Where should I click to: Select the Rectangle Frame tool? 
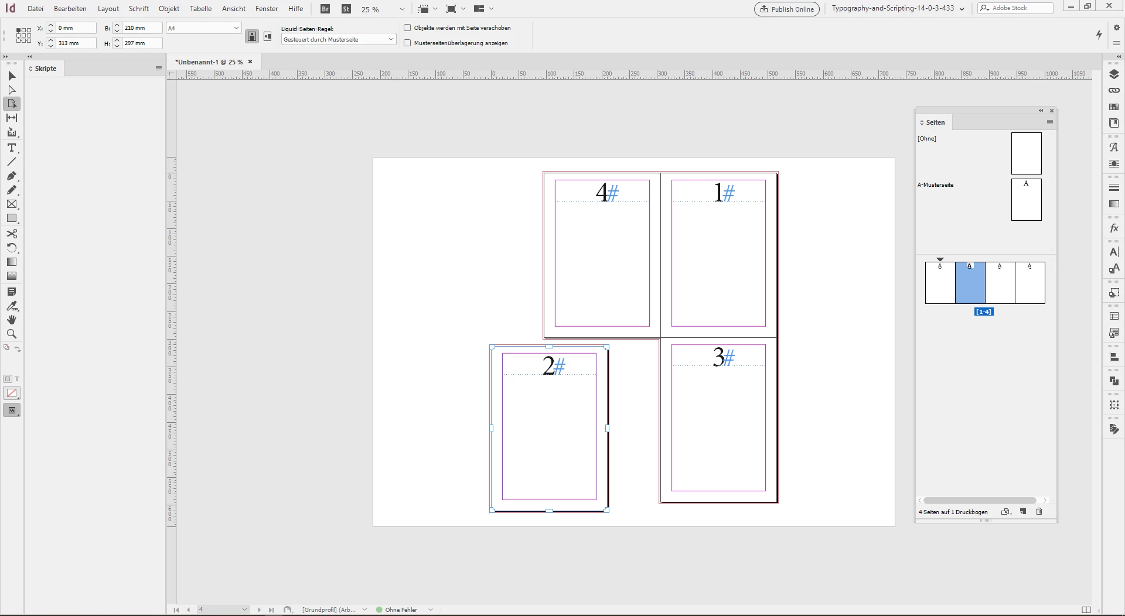pyautogui.click(x=12, y=204)
